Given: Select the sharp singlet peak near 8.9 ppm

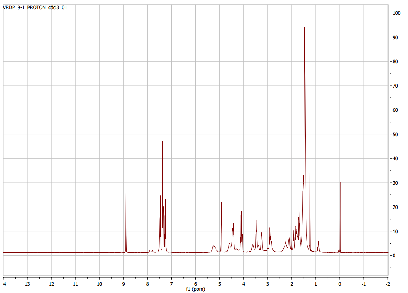Looking at the screenshot, I should pyautogui.click(x=126, y=215).
